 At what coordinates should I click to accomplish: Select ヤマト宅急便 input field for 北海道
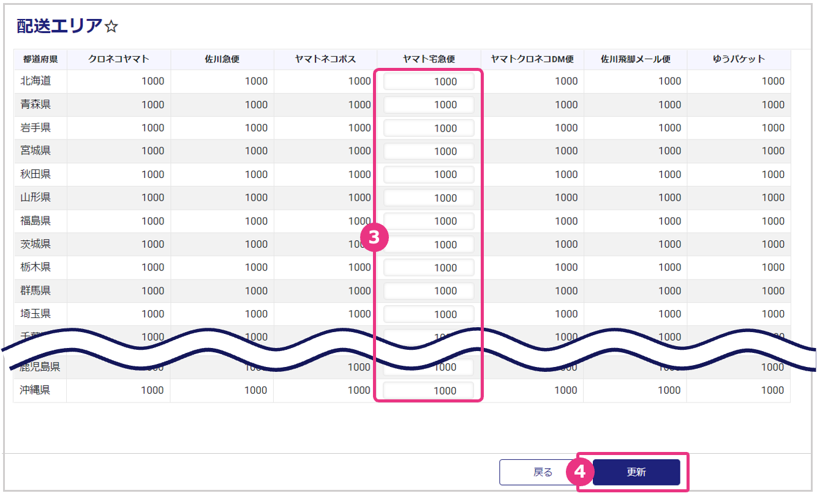tap(429, 81)
